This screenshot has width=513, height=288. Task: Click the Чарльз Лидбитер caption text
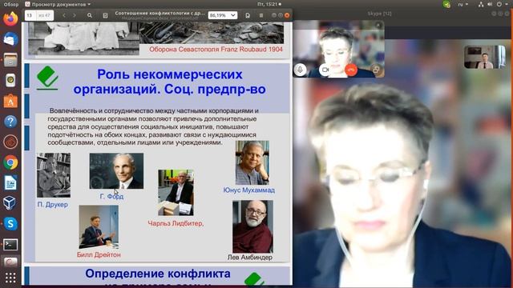coord(176,223)
